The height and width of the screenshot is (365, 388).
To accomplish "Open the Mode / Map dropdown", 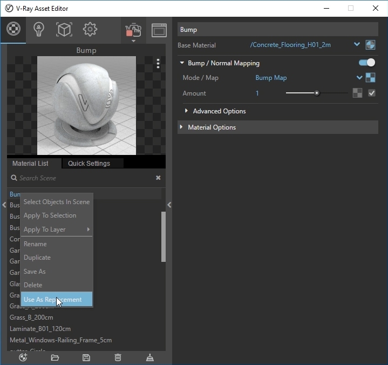I will tap(359, 78).
